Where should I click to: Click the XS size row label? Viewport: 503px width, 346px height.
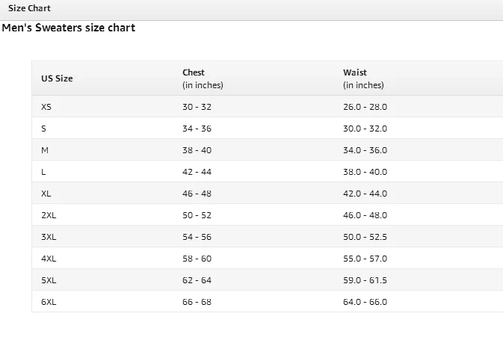click(46, 107)
